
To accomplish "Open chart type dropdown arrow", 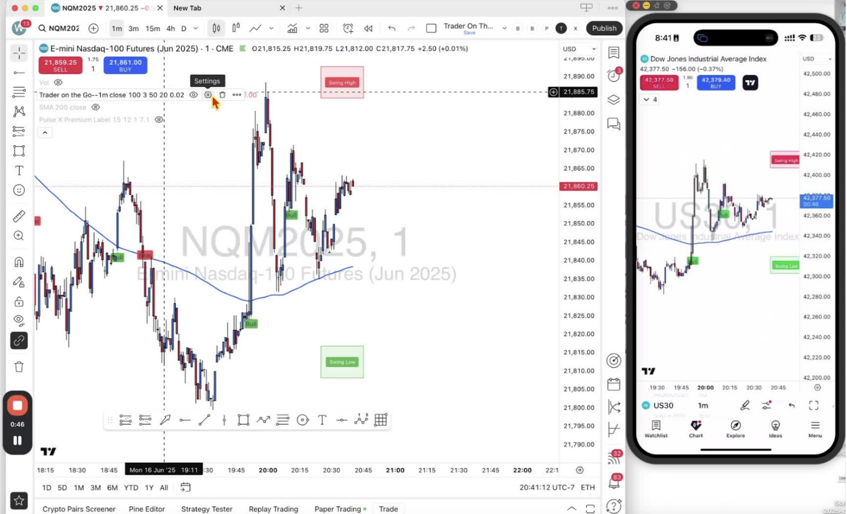I will click(x=271, y=28).
